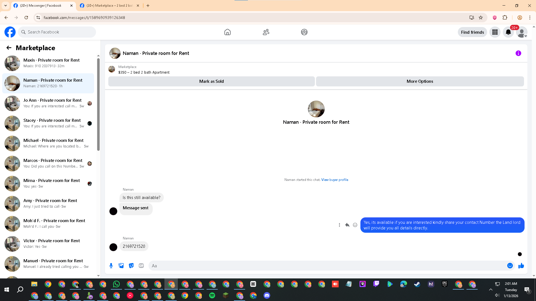Viewport: 536px width, 301px height.
Task: Open notifications bell
Action: [508, 32]
